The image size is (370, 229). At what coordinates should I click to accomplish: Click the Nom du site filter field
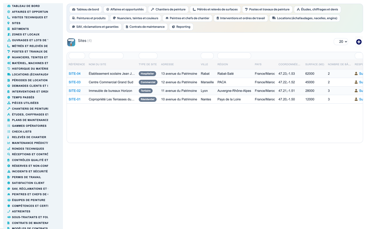click(x=106, y=56)
